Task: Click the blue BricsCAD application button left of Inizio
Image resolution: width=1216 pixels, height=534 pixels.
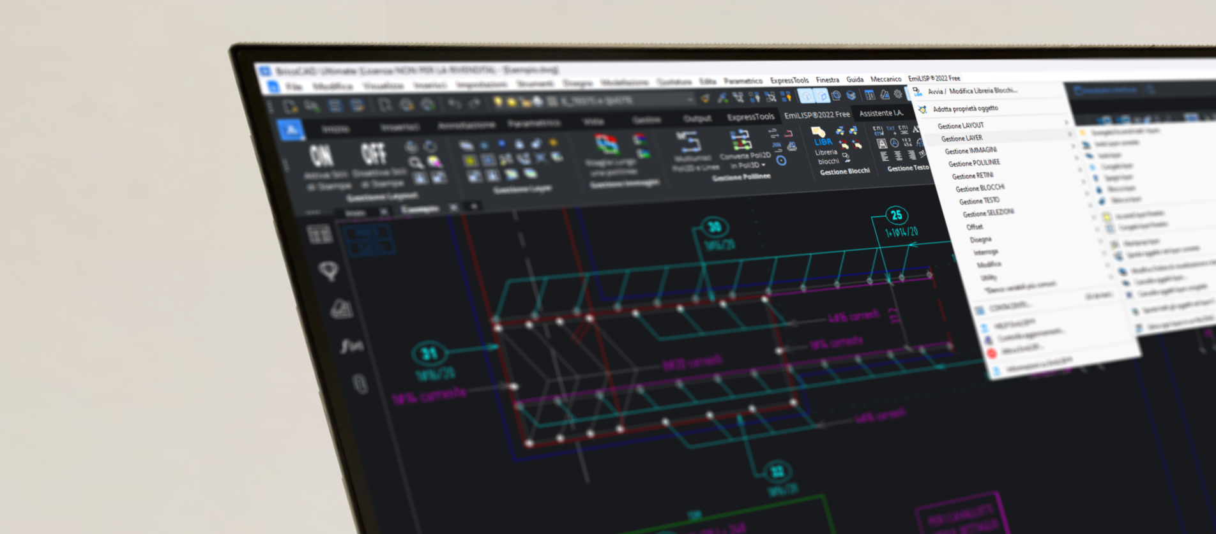Action: pos(291,130)
